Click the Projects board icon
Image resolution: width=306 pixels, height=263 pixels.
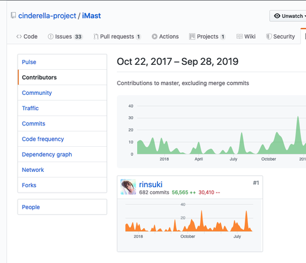(192, 37)
